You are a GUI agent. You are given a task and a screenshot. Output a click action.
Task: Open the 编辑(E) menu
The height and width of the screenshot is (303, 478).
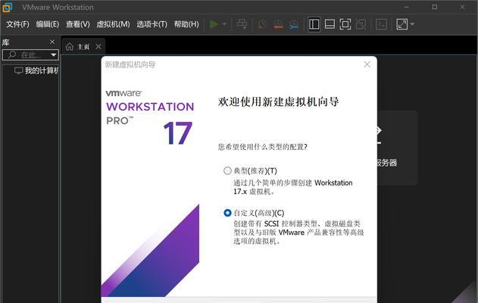click(48, 24)
